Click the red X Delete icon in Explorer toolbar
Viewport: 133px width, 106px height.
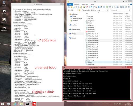coord(87,7)
